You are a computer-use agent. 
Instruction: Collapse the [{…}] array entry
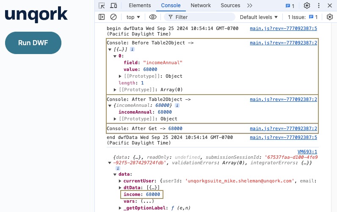(x=110, y=49)
